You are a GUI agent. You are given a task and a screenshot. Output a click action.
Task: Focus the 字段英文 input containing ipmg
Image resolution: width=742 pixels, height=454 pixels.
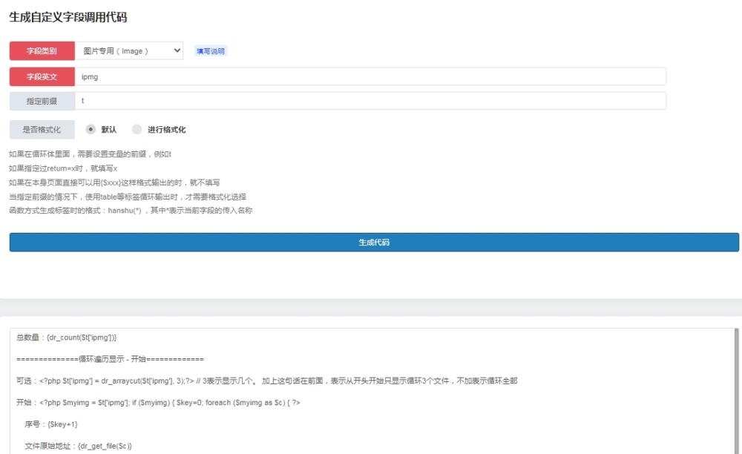(370, 76)
